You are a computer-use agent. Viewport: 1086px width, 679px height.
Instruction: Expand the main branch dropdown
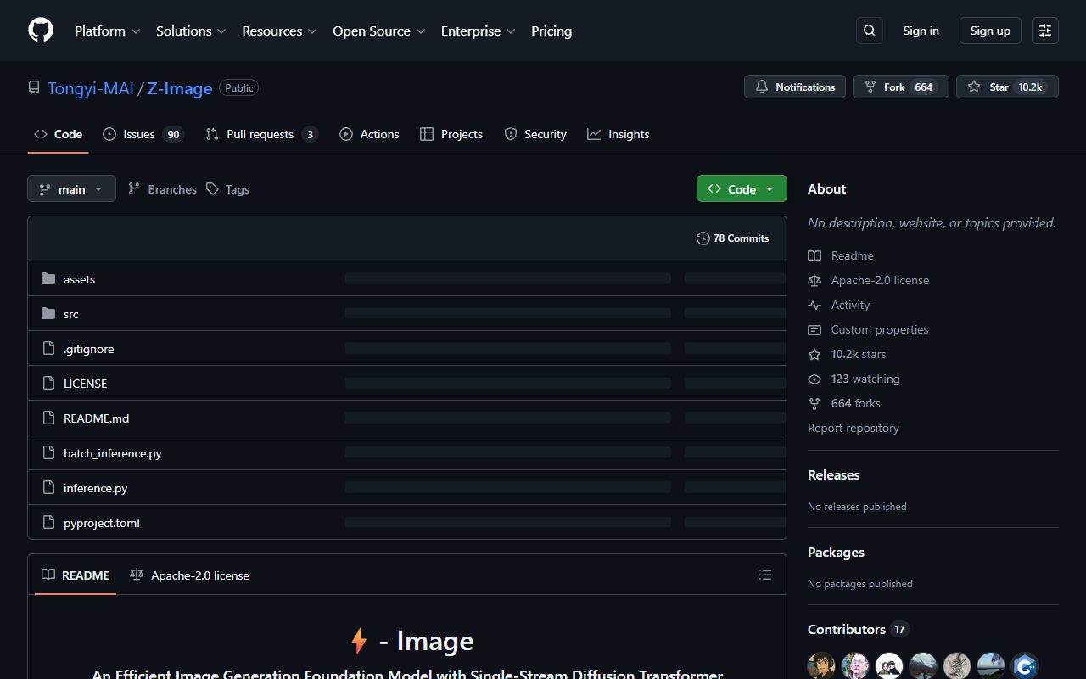(71, 188)
